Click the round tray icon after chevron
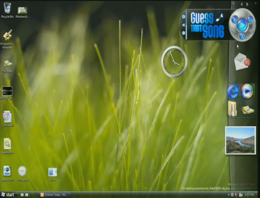 tap(232, 195)
